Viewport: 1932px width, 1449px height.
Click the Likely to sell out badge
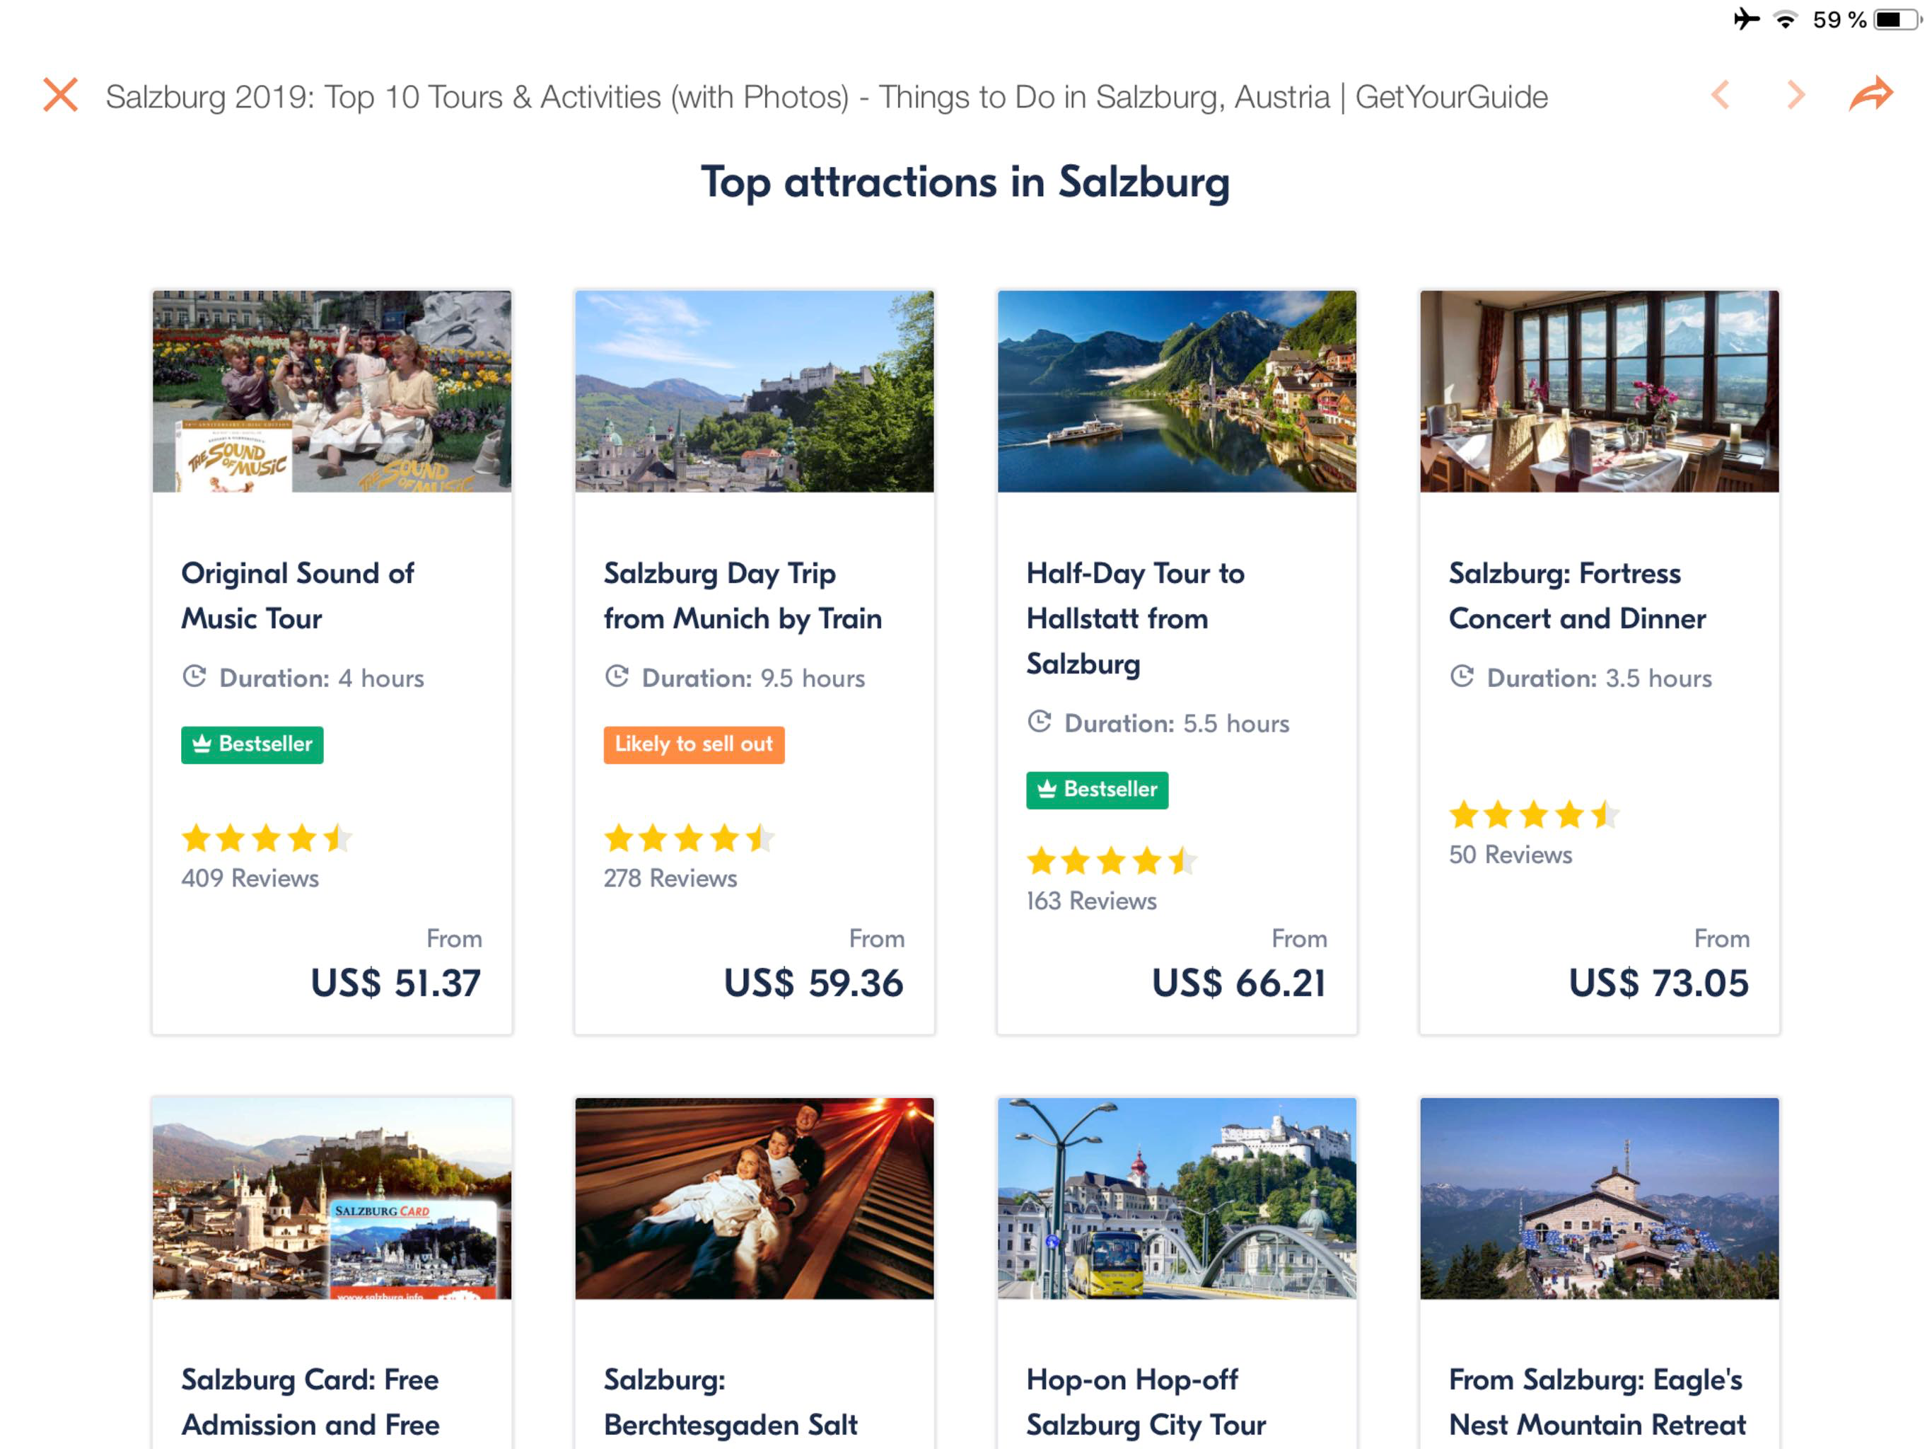pyautogui.click(x=694, y=744)
